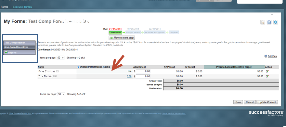This screenshot has height=127, width=286.
Task: Click the red due date 01/24/2014
Action: [115, 29]
